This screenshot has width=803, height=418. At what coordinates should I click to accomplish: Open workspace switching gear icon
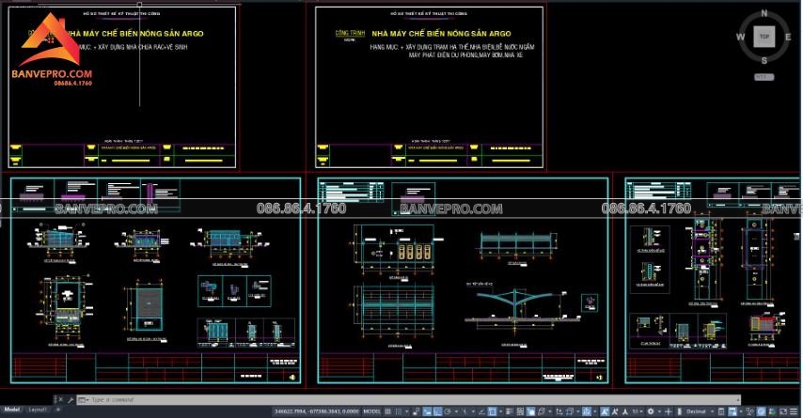(651, 411)
